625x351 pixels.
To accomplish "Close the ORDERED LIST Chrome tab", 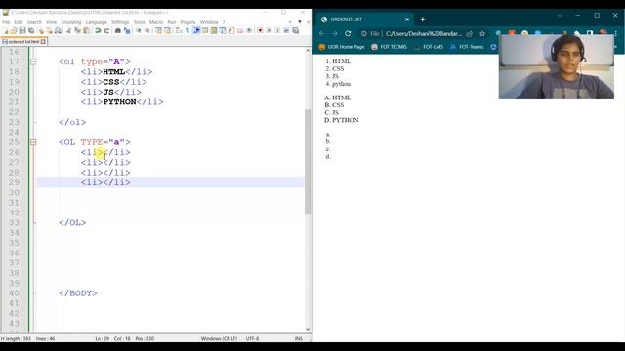I will point(407,19).
